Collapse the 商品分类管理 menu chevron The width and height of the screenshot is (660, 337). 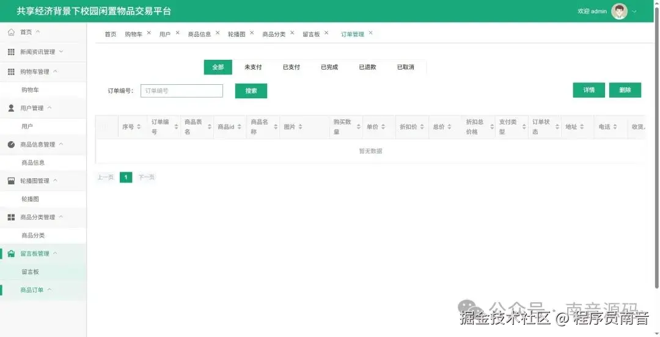coord(61,217)
